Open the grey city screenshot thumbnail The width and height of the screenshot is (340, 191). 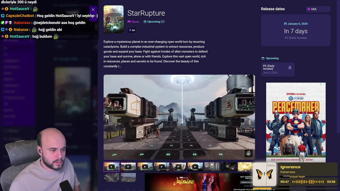coord(212,167)
